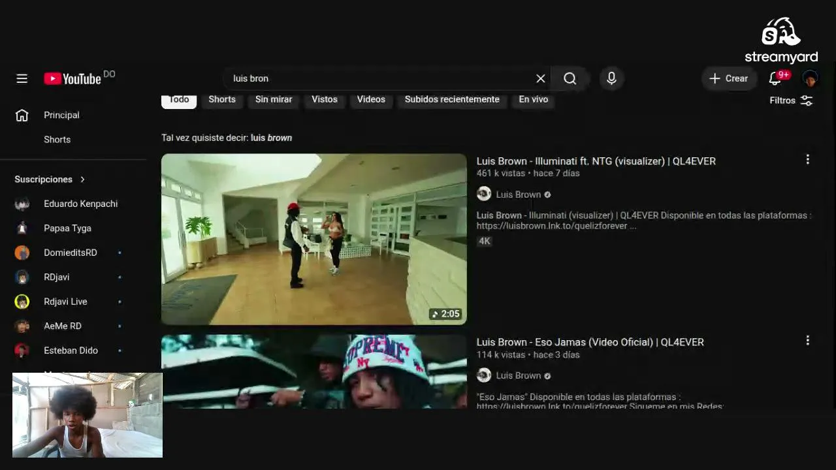Open Principal home in sidebar
Viewport: 836px width, 470px height.
point(73,115)
